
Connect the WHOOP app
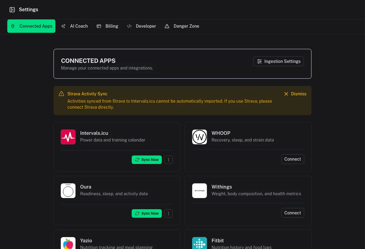(x=293, y=159)
